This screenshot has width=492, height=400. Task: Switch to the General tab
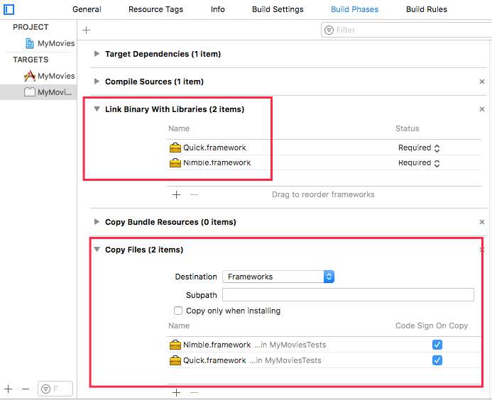click(x=87, y=9)
